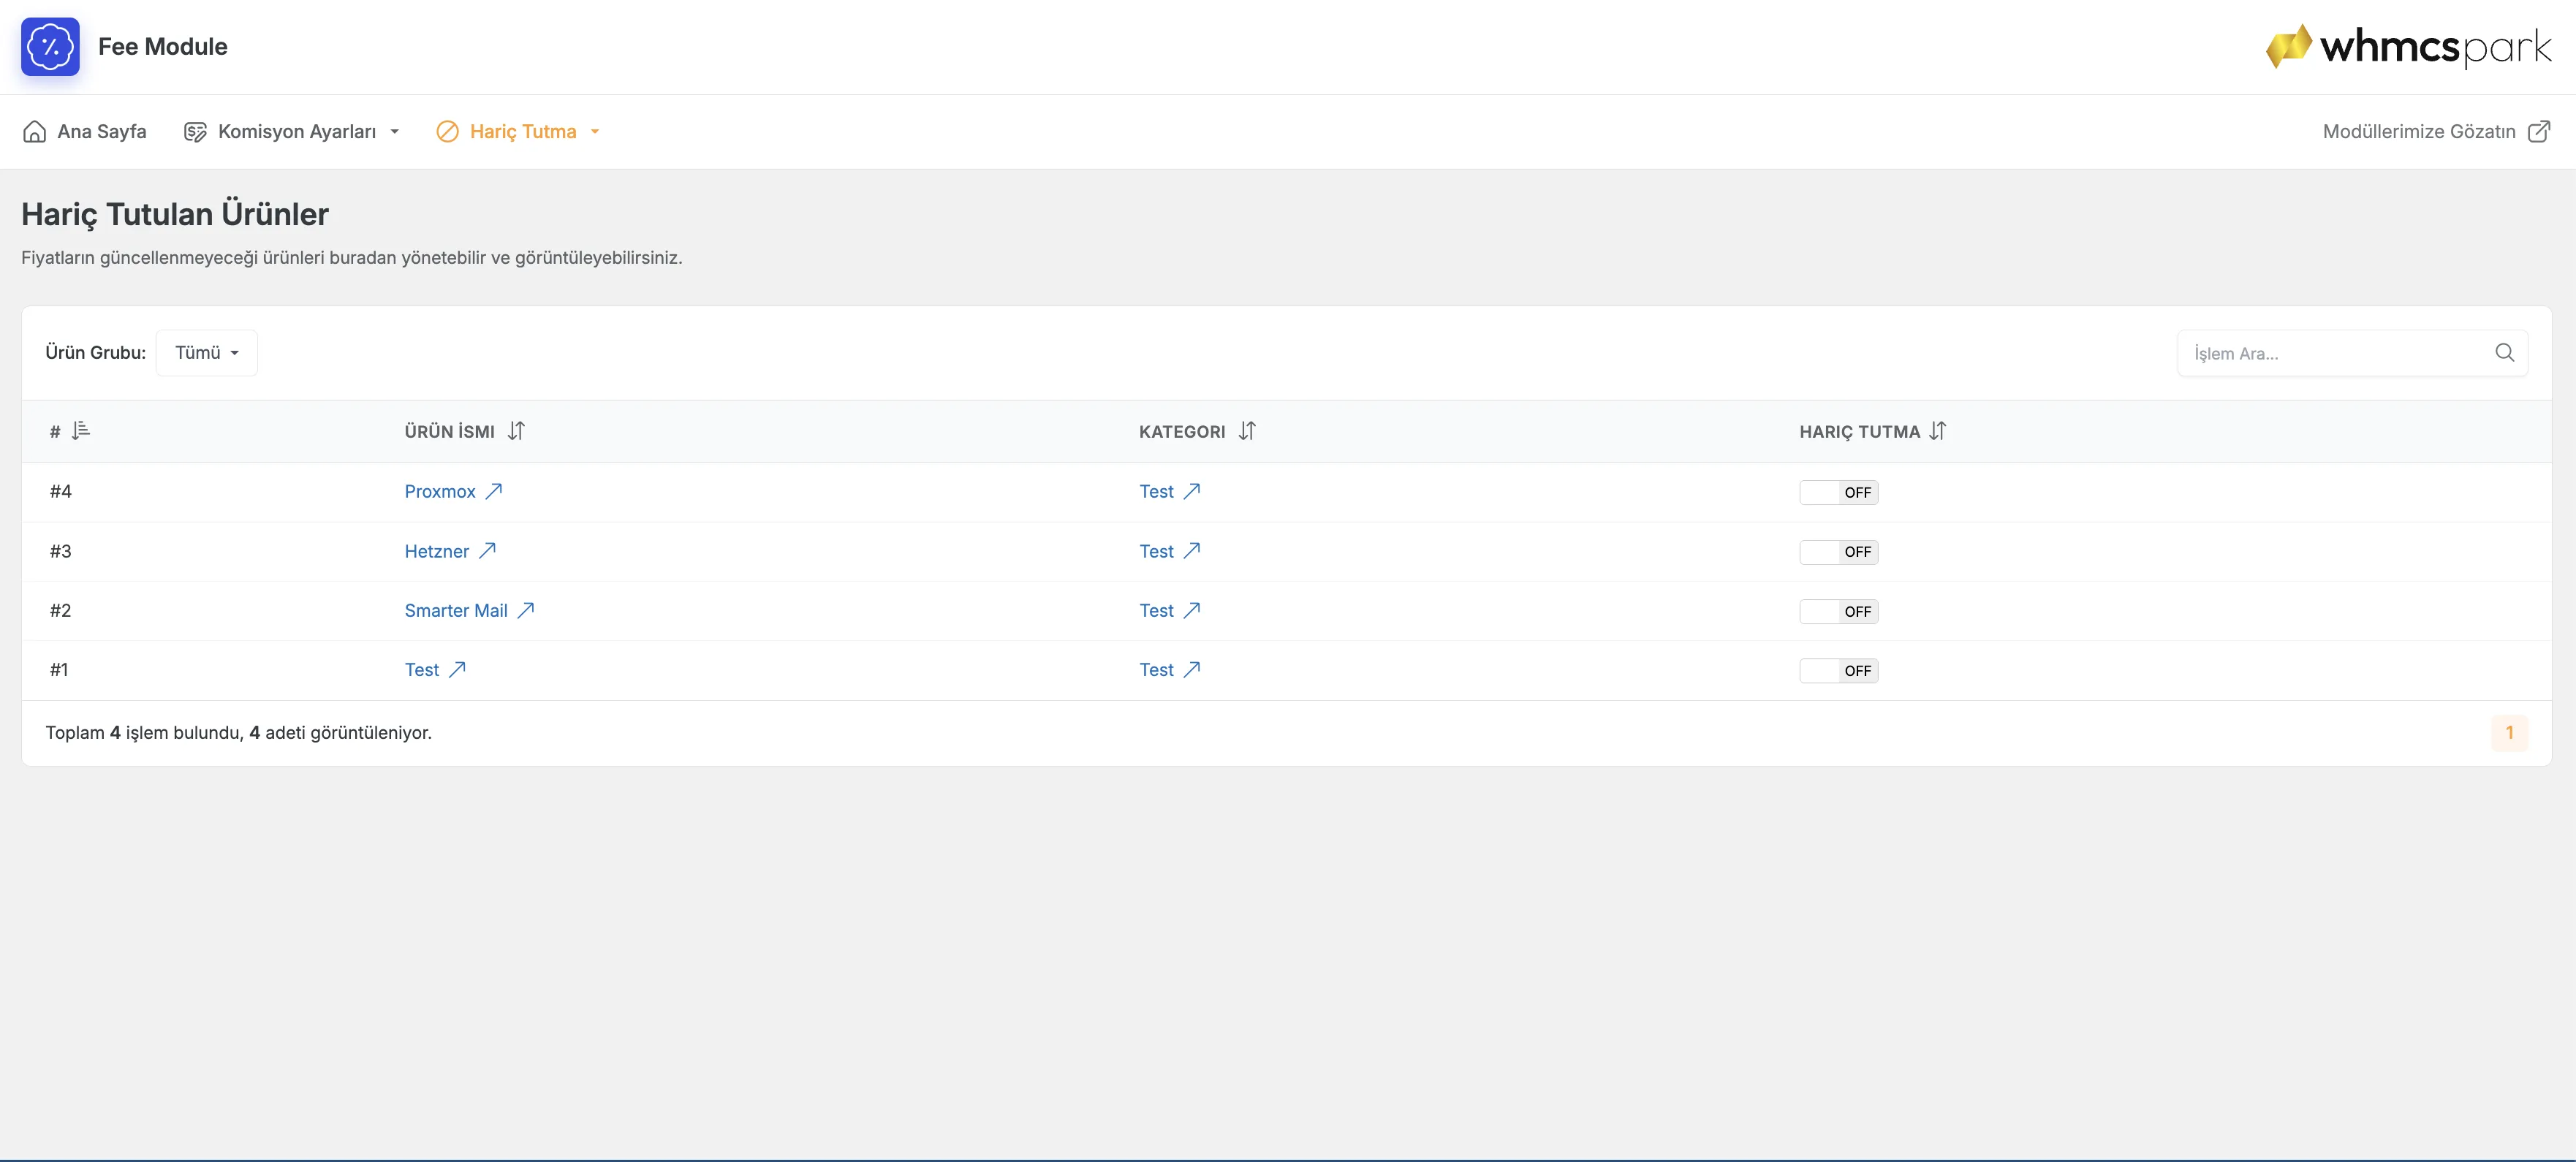Open Test category link in Smarter Mail row

point(1156,610)
